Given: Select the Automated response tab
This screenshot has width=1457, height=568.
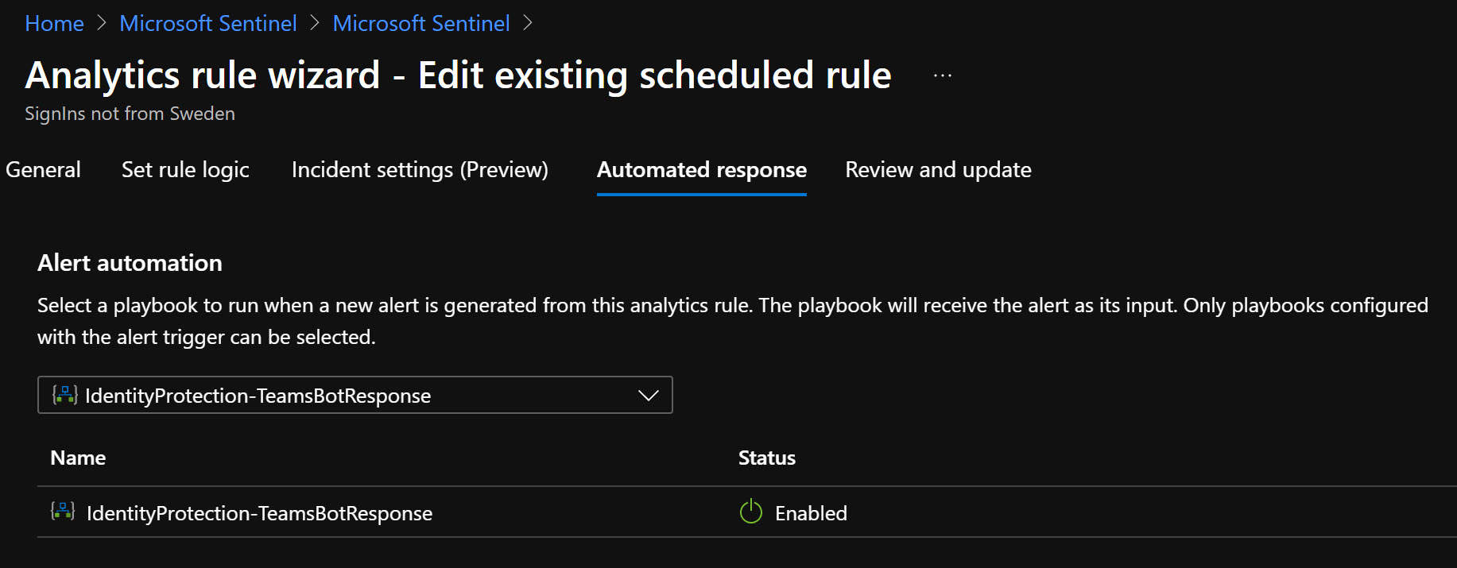Looking at the screenshot, I should point(702,170).
